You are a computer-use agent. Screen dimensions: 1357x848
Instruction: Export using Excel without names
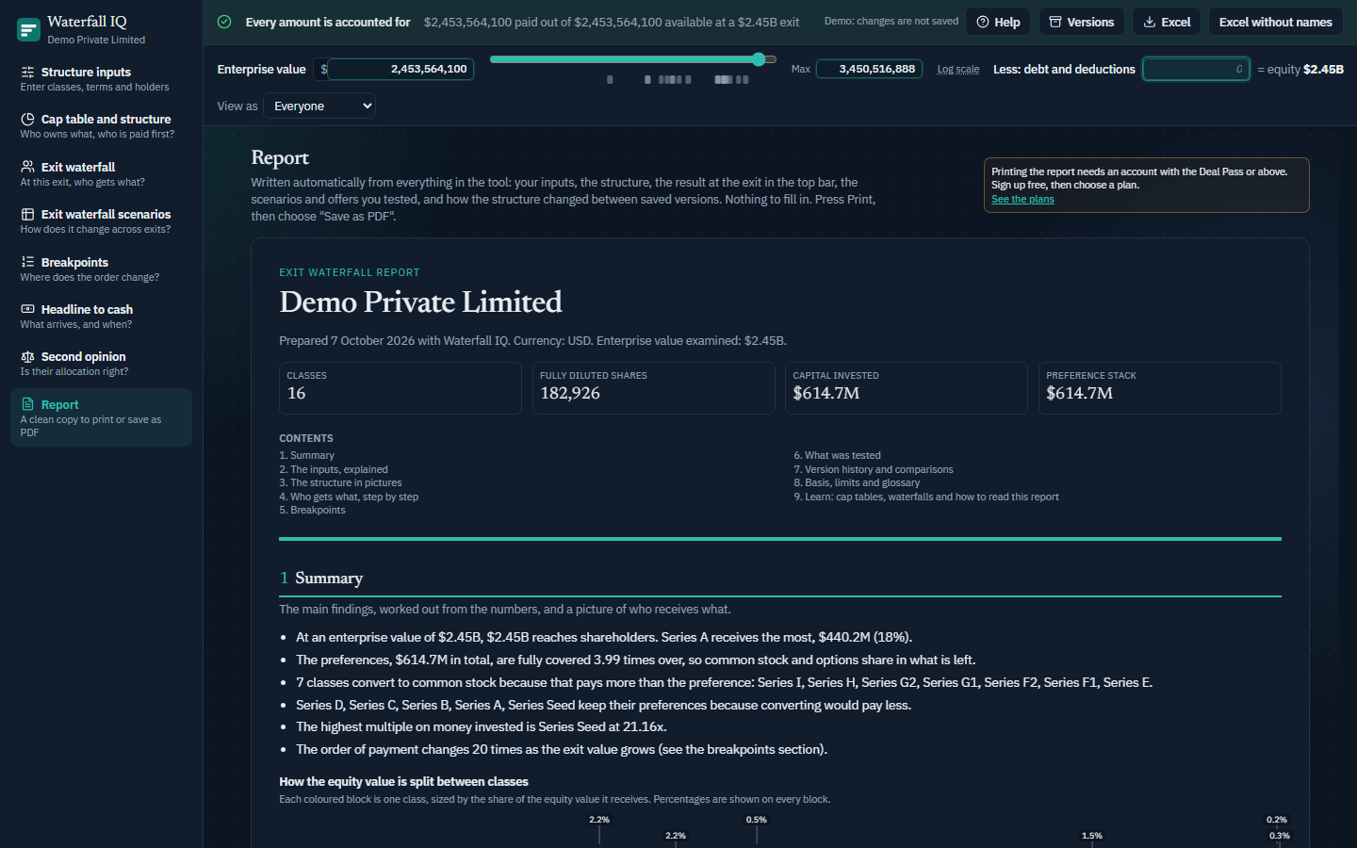point(1275,22)
